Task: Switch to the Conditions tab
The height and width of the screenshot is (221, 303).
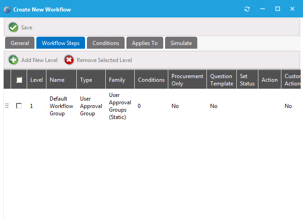Action: pos(106,43)
